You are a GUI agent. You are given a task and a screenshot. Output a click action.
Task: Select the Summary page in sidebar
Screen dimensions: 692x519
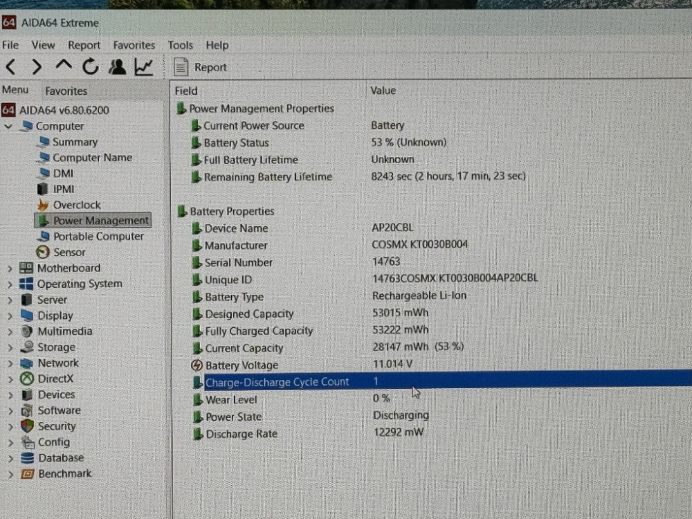tap(75, 142)
